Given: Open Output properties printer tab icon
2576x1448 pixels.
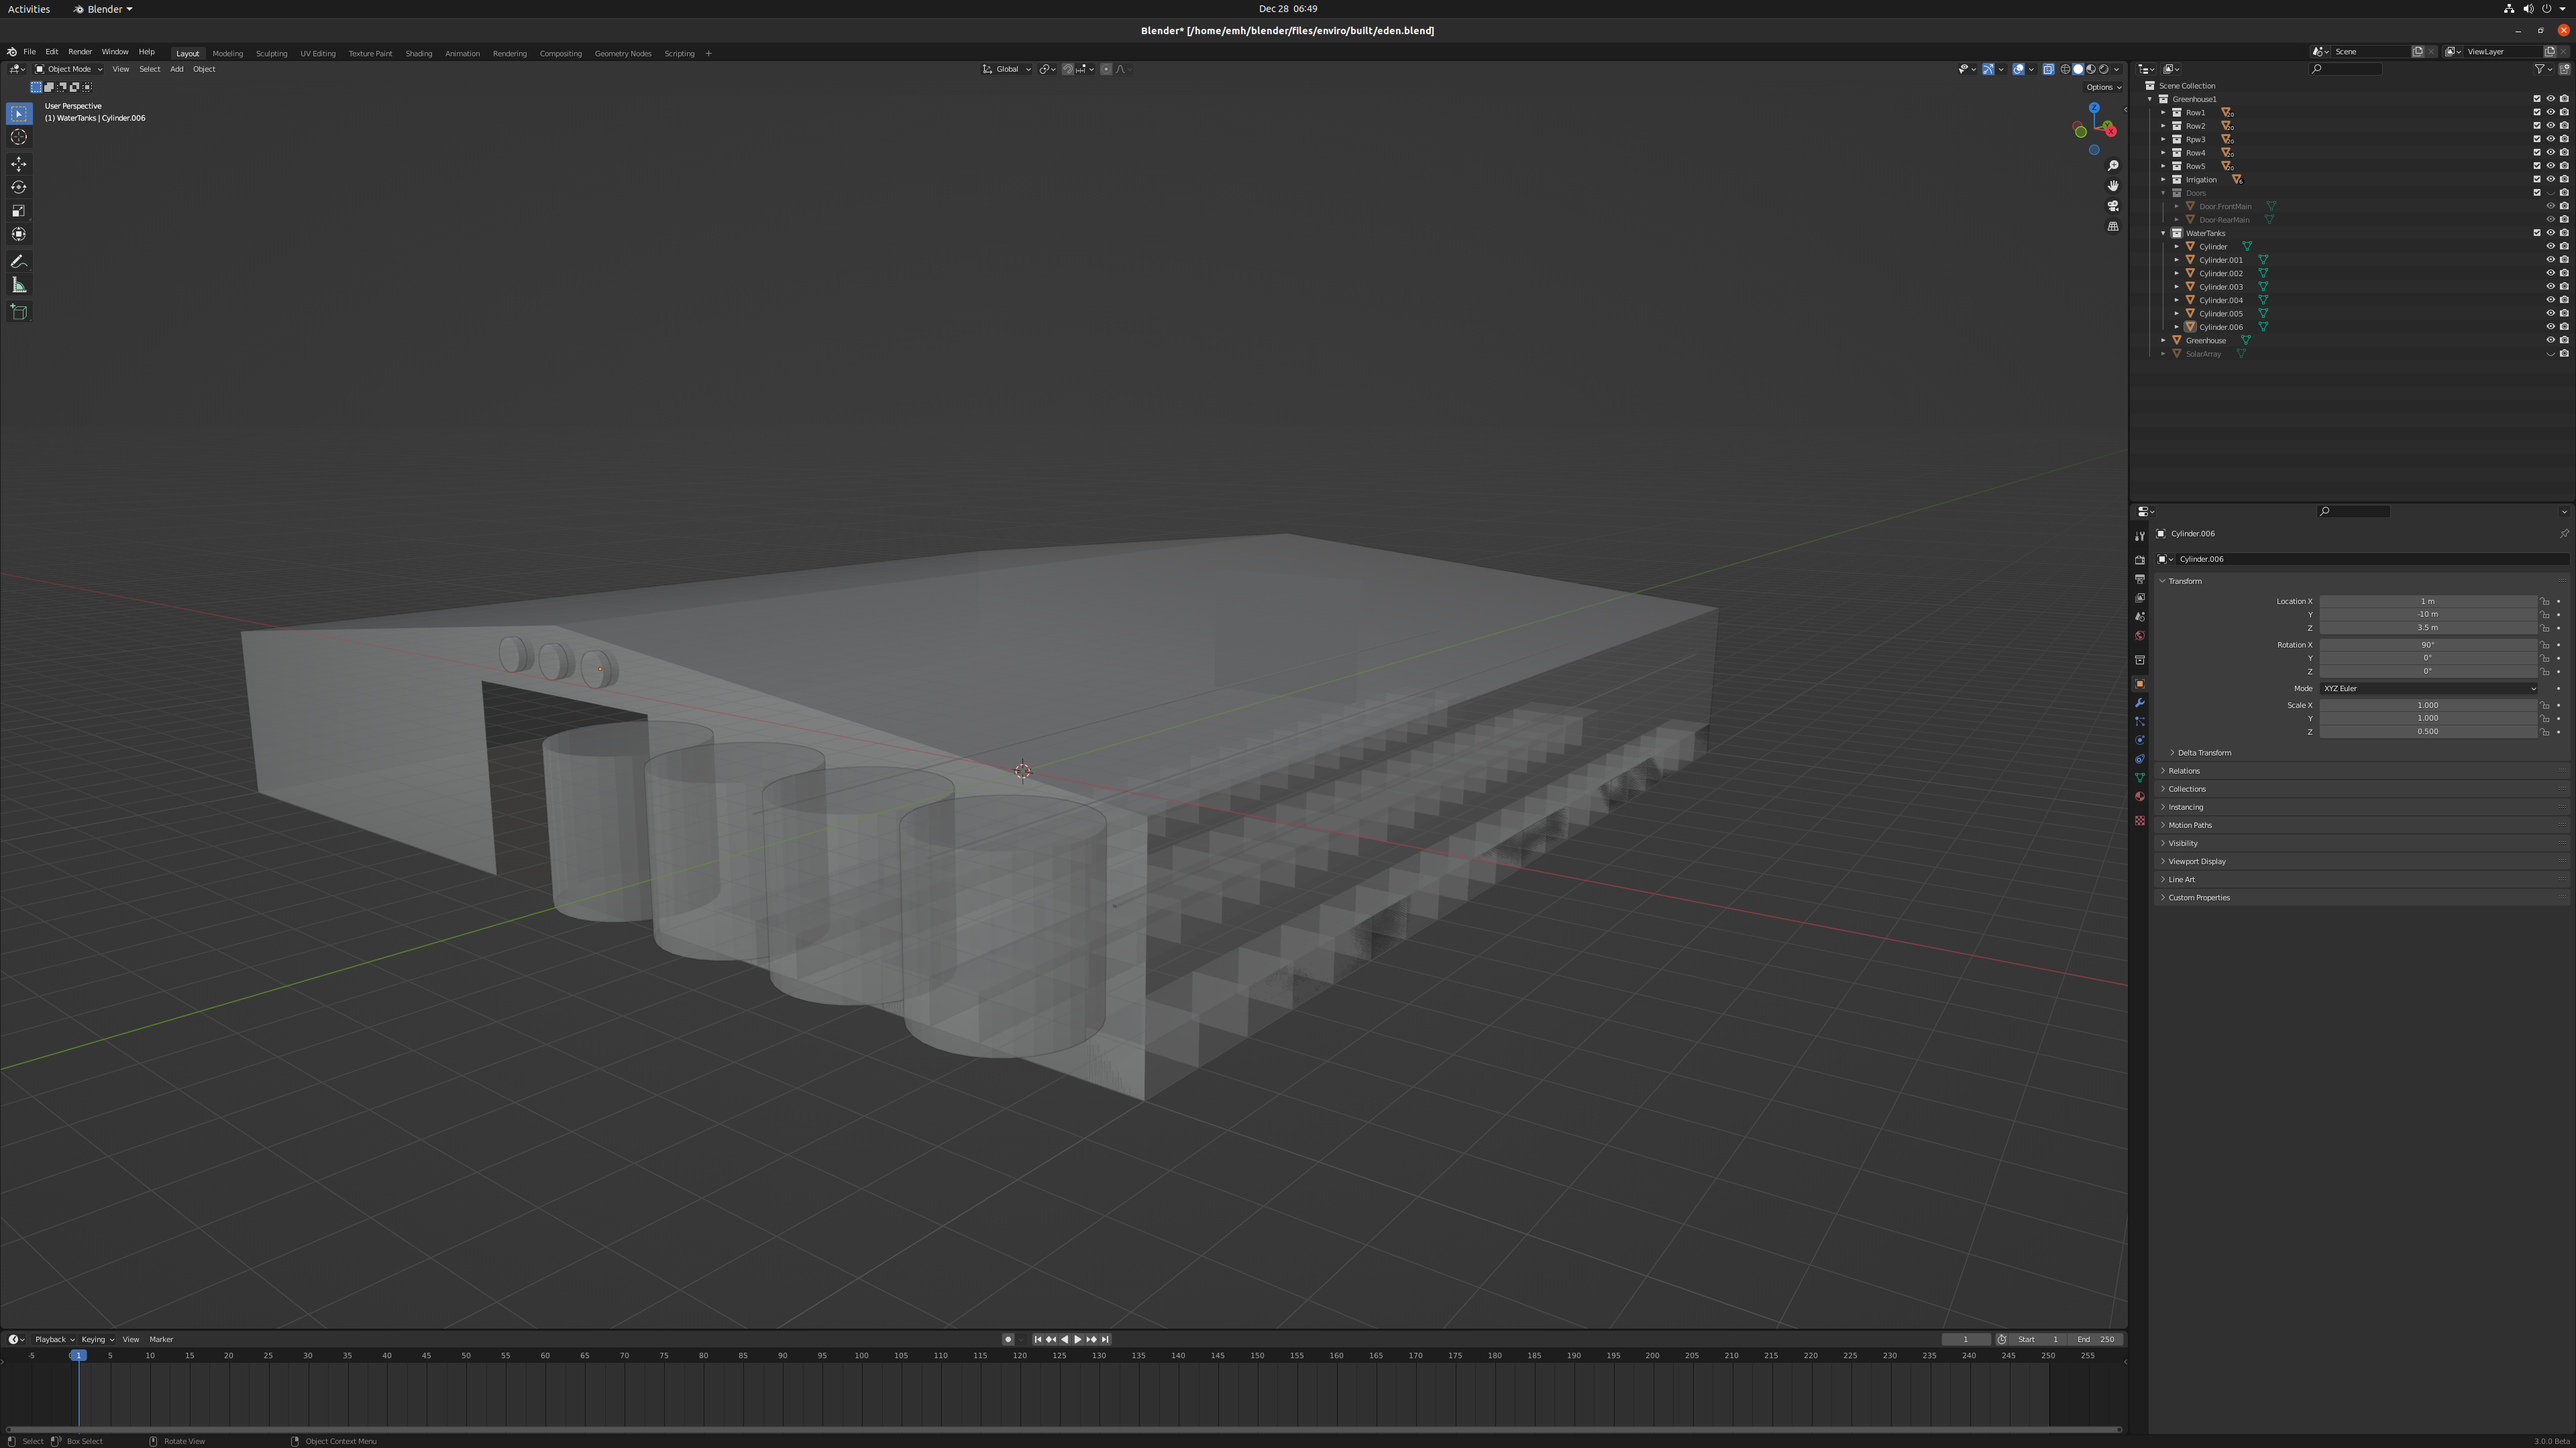Looking at the screenshot, I should pos(2140,579).
